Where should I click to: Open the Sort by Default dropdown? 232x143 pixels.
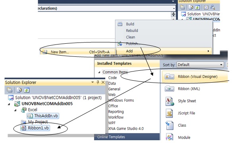point(200,65)
